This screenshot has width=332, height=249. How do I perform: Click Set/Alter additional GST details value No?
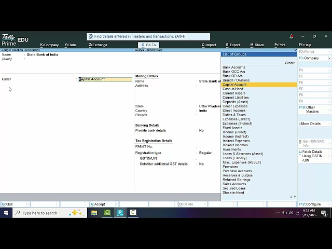coord(201,164)
